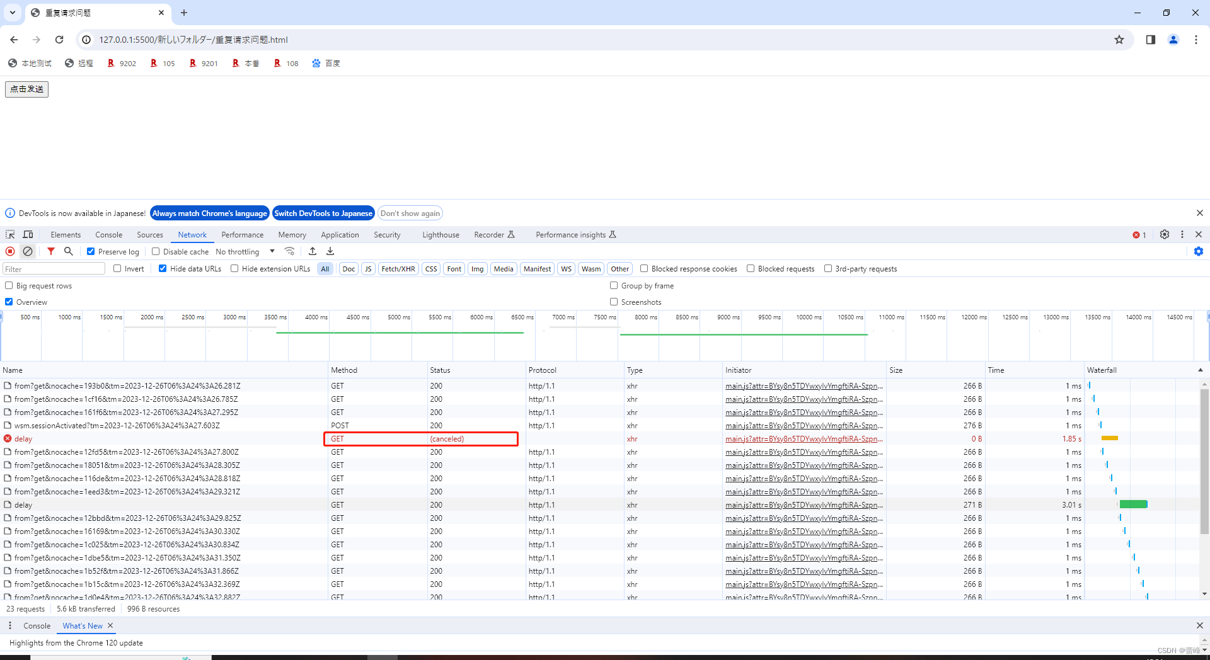Click the request list vertical scrollbar
This screenshot has width=1210, height=660.
click(1204, 462)
